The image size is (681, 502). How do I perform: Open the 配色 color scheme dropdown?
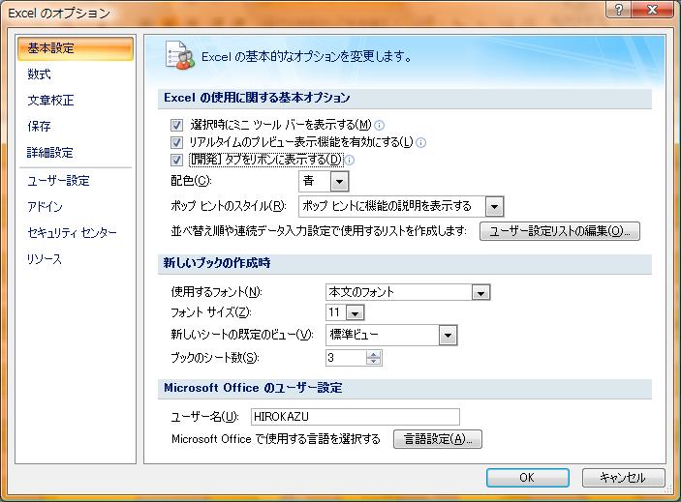[339, 181]
